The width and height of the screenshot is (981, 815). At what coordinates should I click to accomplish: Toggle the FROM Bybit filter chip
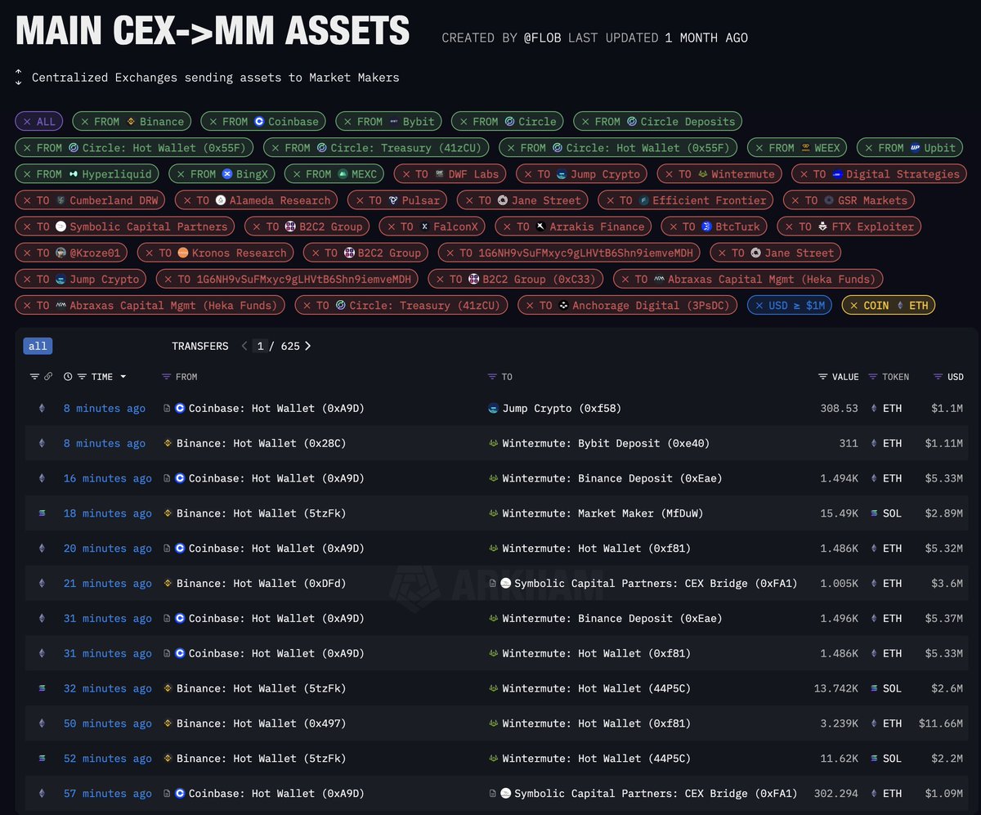coord(388,121)
